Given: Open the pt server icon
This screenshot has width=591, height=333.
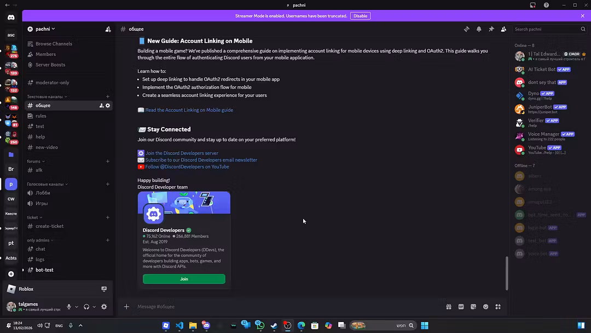Looking at the screenshot, I should pos(11,243).
